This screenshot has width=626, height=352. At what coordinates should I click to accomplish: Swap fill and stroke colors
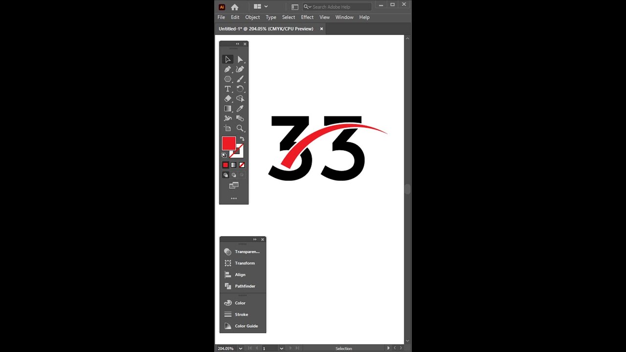pyautogui.click(x=242, y=139)
